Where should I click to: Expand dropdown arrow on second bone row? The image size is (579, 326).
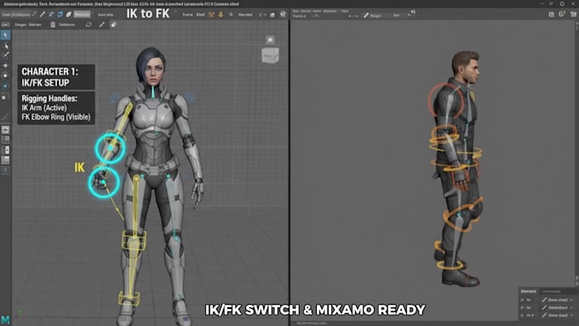click(572, 307)
